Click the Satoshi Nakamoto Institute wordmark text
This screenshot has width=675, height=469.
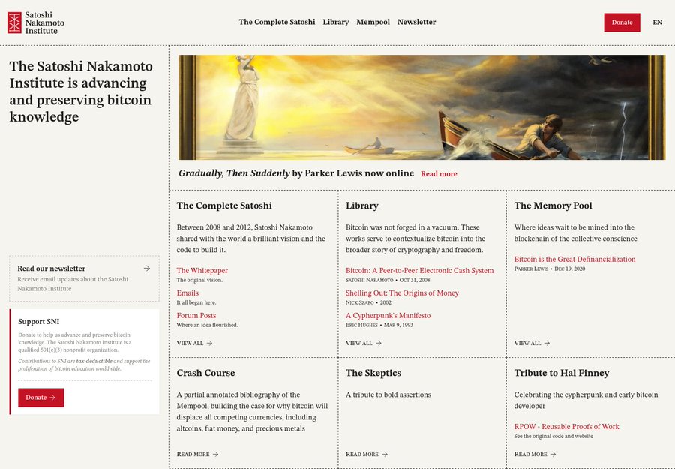[x=44, y=23]
